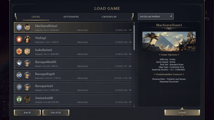The width and height of the screenshot is (214, 120).
Task: Click the pyramids save preview thumbnail
Action: point(169,42)
